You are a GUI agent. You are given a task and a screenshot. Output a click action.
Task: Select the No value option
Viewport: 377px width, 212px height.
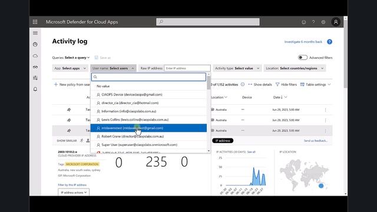148,86
